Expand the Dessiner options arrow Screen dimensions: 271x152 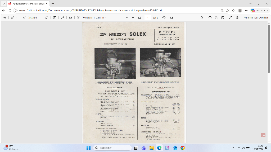coord(40,18)
